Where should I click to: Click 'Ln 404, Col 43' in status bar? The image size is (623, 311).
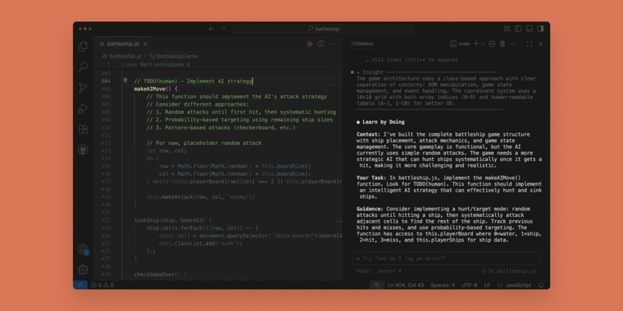[x=406, y=285]
